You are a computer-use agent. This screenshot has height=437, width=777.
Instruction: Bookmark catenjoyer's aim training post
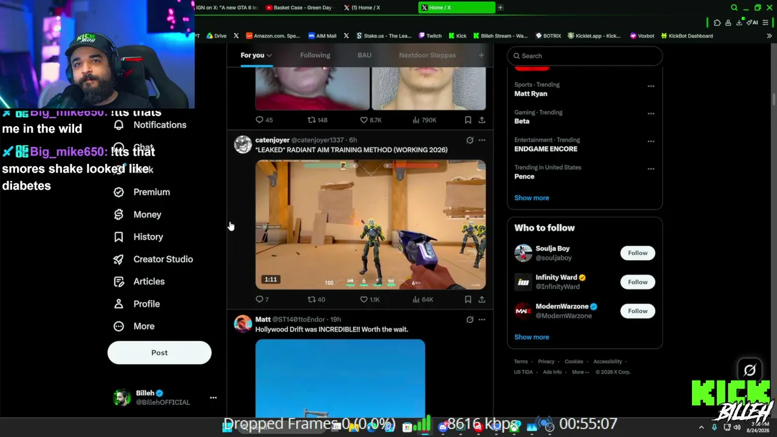(x=468, y=299)
